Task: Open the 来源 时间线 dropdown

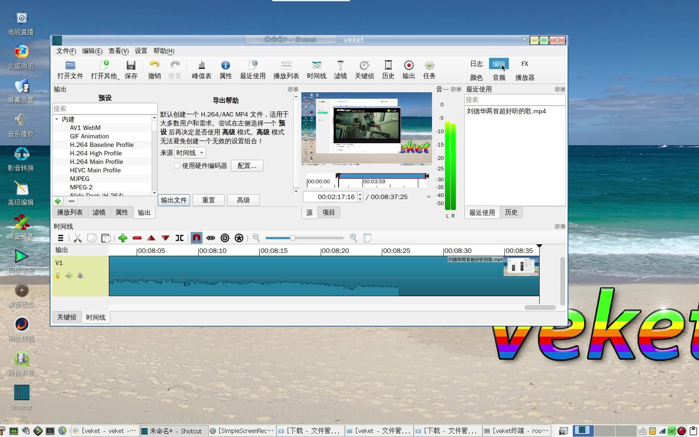Action: click(190, 153)
